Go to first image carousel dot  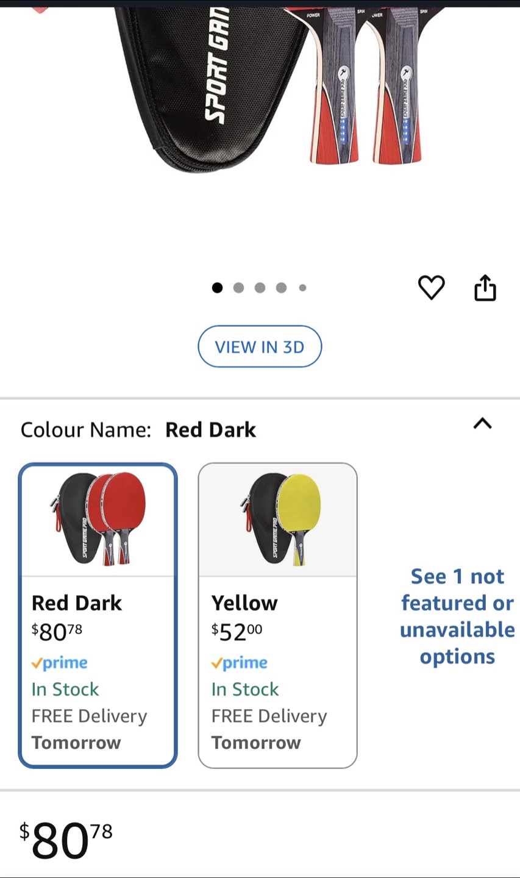tap(217, 288)
